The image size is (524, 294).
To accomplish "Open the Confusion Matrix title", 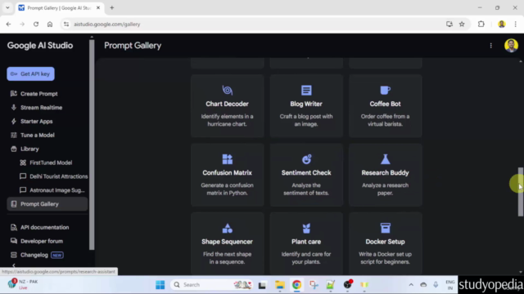I will [x=228, y=172].
